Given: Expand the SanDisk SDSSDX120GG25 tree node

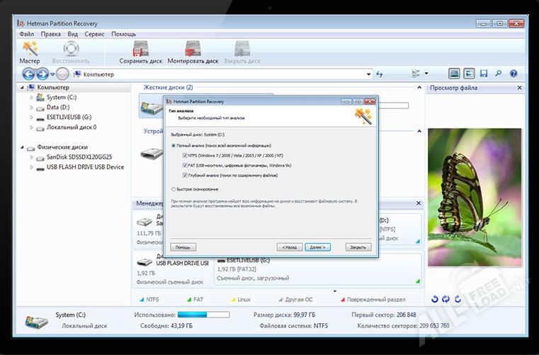Looking at the screenshot, I should [x=31, y=157].
